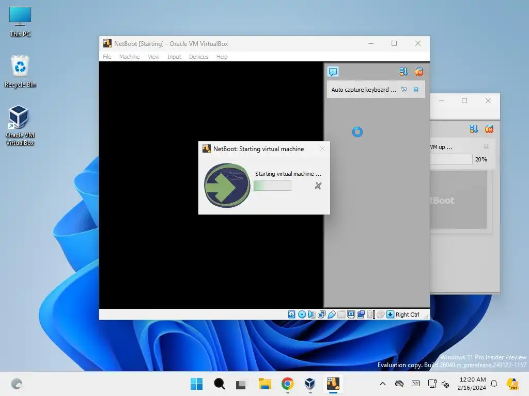
Task: Toggle the notification center speech-bubble icon
Action: click(x=333, y=71)
